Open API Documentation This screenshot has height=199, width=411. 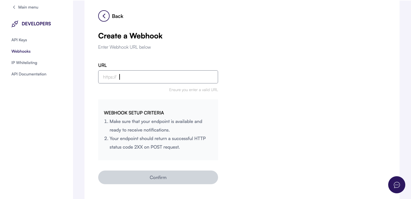(x=29, y=74)
